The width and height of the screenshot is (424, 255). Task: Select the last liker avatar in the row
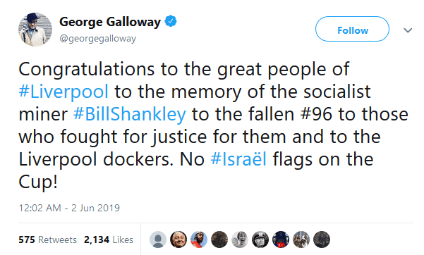pyautogui.click(x=322, y=240)
